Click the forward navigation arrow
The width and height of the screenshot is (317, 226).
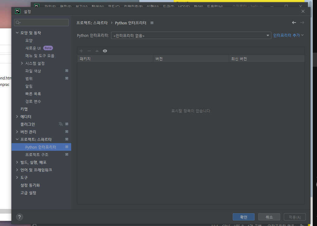[x=302, y=23]
